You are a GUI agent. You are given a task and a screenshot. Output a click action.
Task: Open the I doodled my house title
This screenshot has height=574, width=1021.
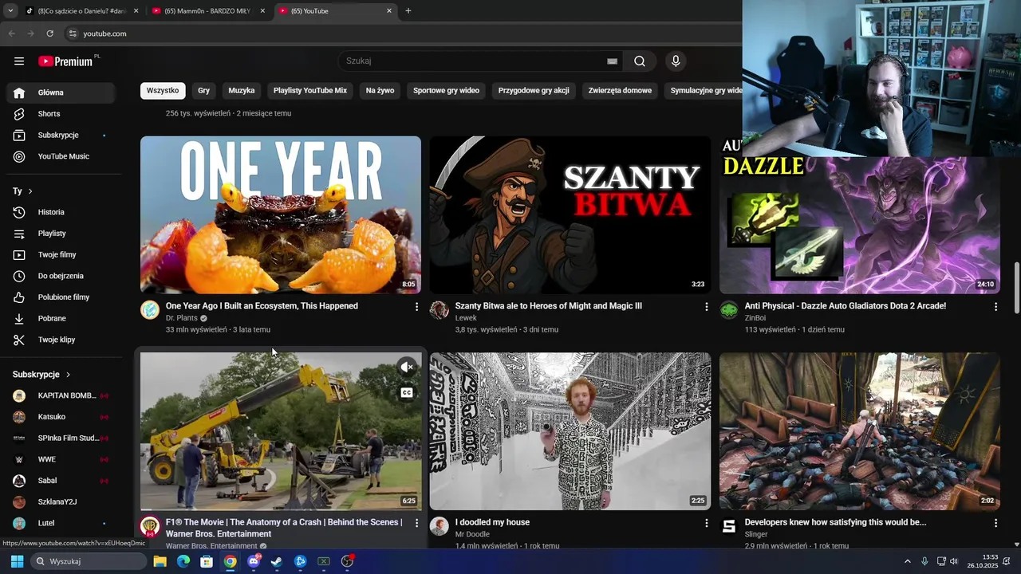click(492, 522)
